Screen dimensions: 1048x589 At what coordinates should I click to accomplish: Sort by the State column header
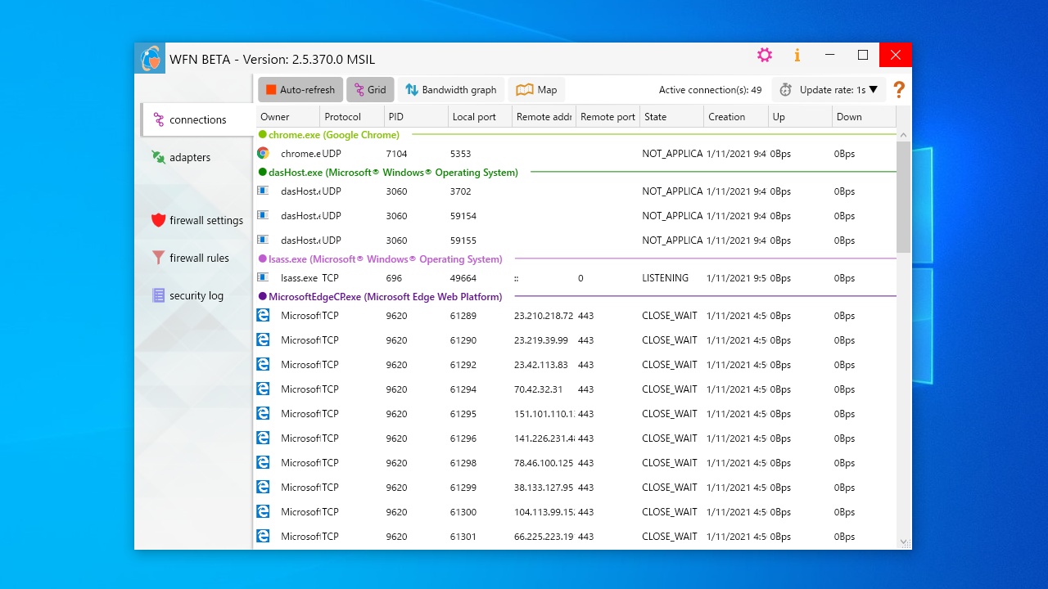click(x=671, y=117)
